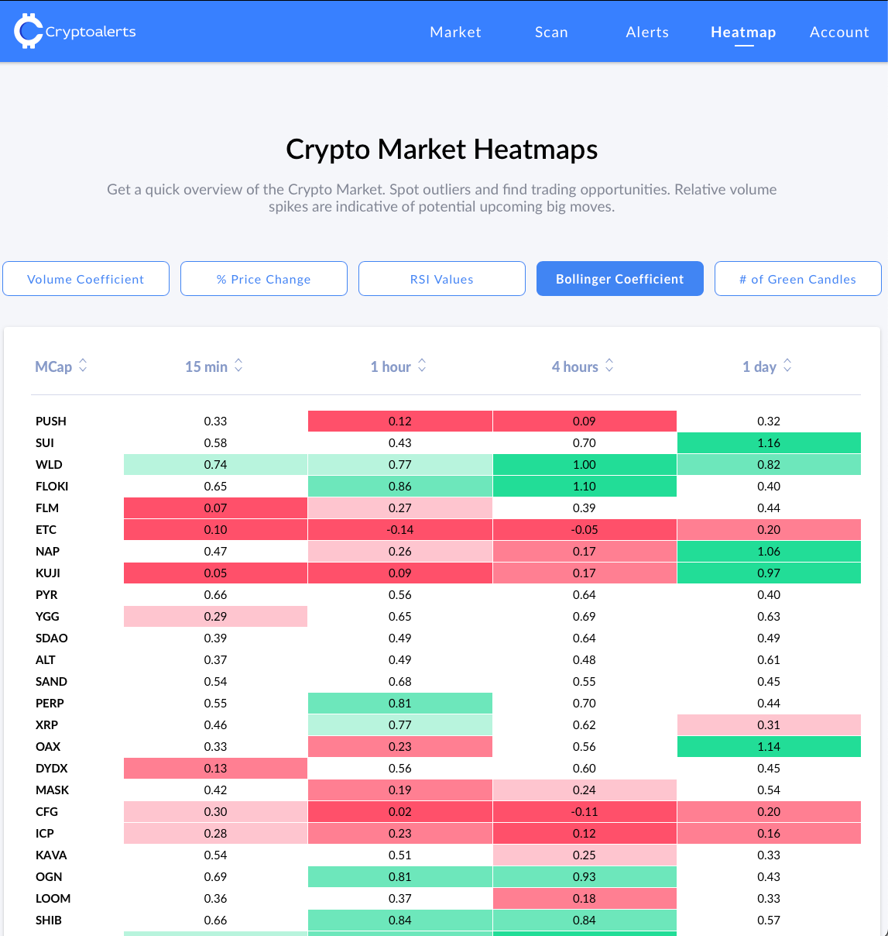Click the sort arrows beside 1 day
Screen dimensions: 888x936
coord(787,366)
